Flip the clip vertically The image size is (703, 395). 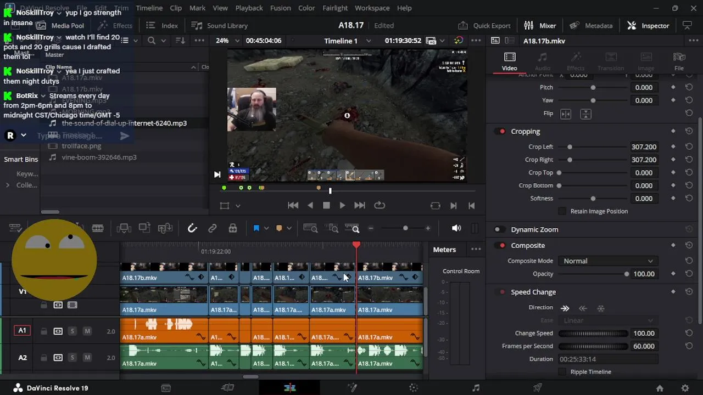pos(585,114)
